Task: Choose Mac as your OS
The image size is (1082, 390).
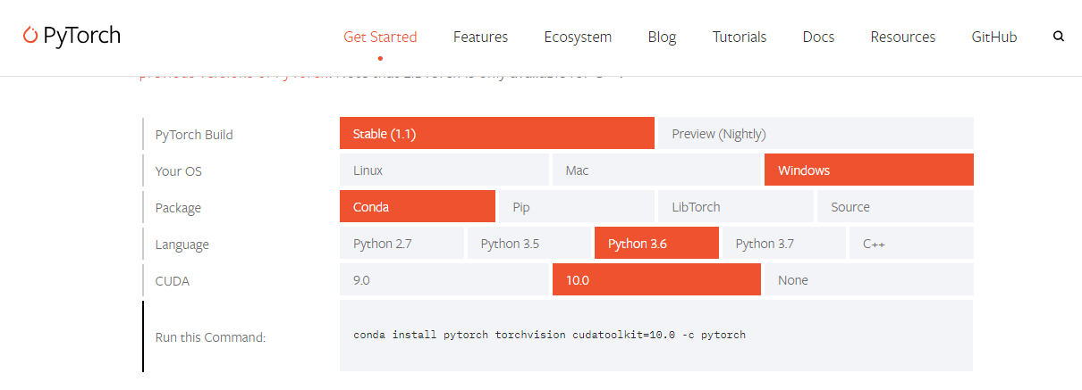Action: pyautogui.click(x=656, y=170)
